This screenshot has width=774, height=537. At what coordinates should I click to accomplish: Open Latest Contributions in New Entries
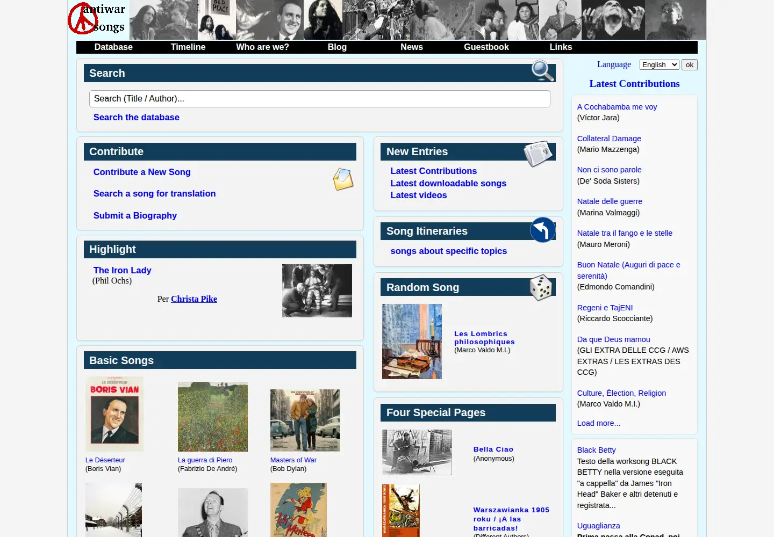(x=434, y=171)
